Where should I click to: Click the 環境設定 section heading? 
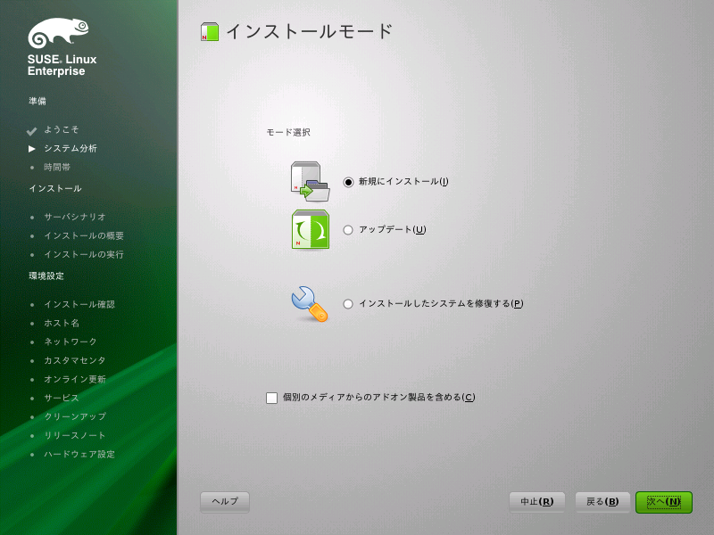(x=46, y=276)
